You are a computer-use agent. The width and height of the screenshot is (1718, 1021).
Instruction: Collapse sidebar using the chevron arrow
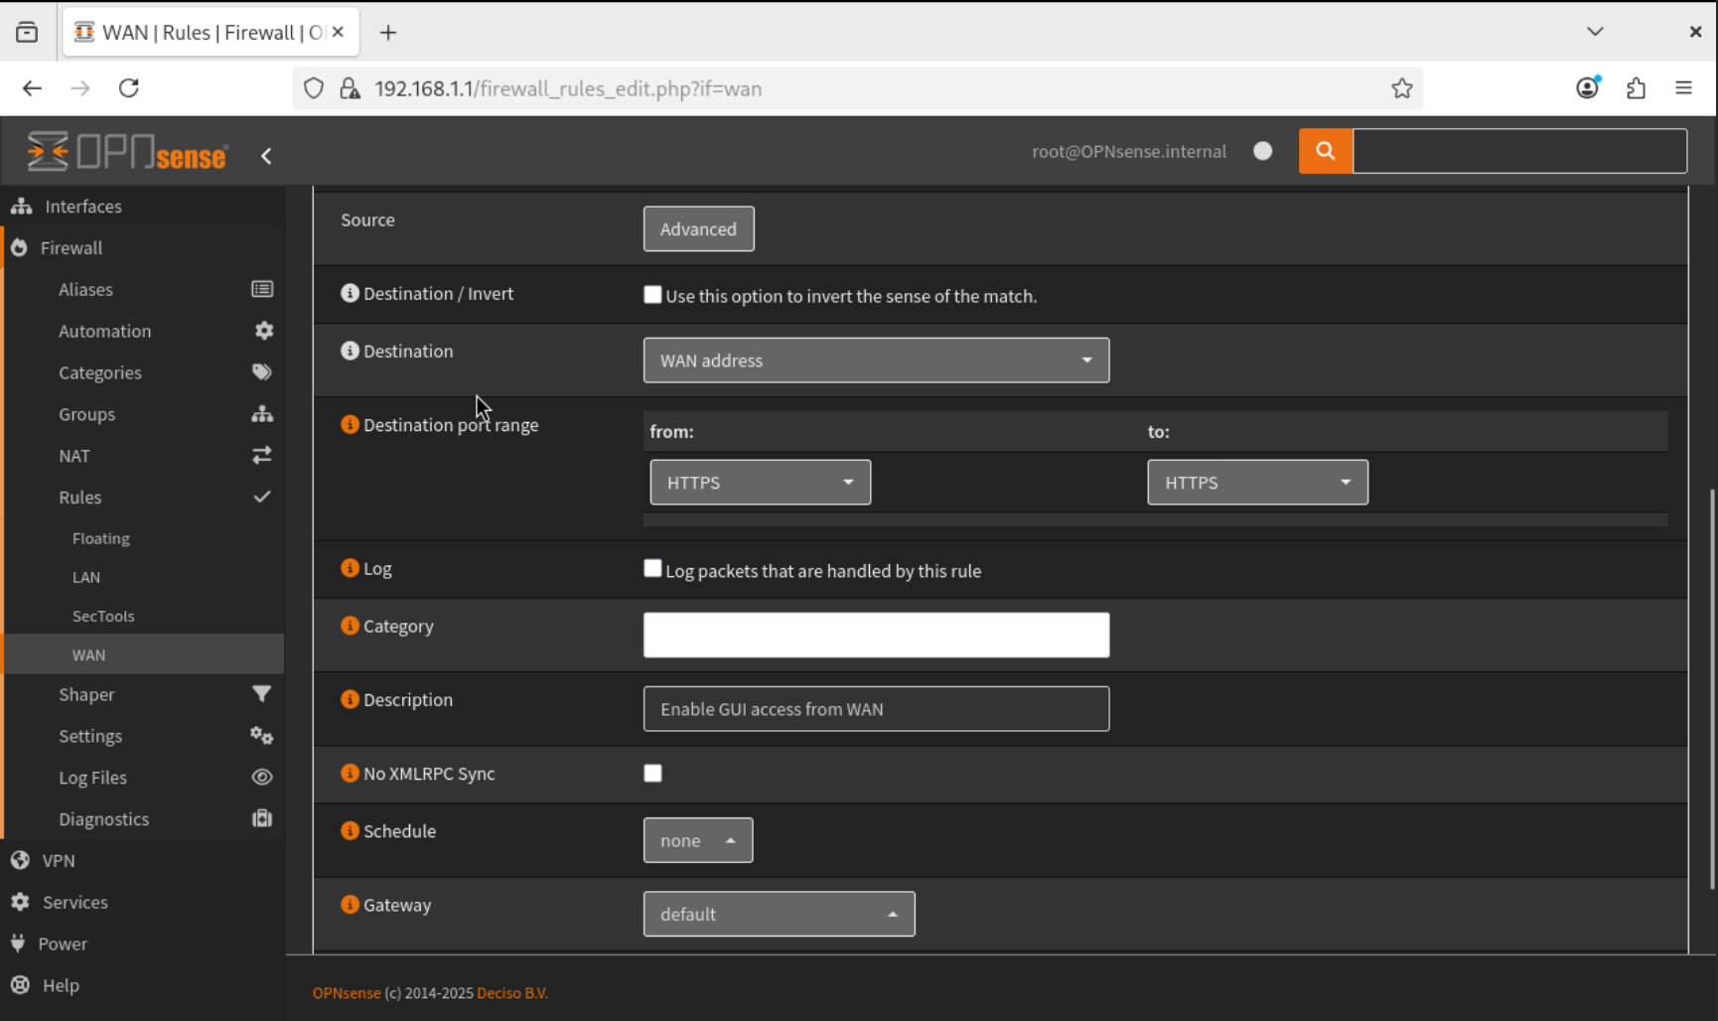coord(266,156)
